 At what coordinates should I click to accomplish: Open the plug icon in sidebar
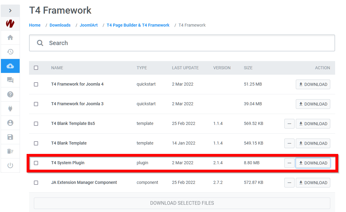(x=10, y=109)
